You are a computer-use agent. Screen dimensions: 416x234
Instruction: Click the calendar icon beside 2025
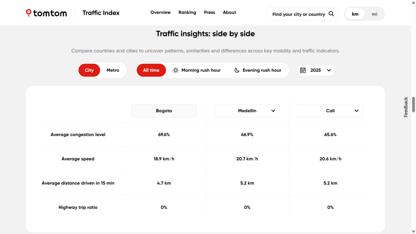click(x=303, y=70)
